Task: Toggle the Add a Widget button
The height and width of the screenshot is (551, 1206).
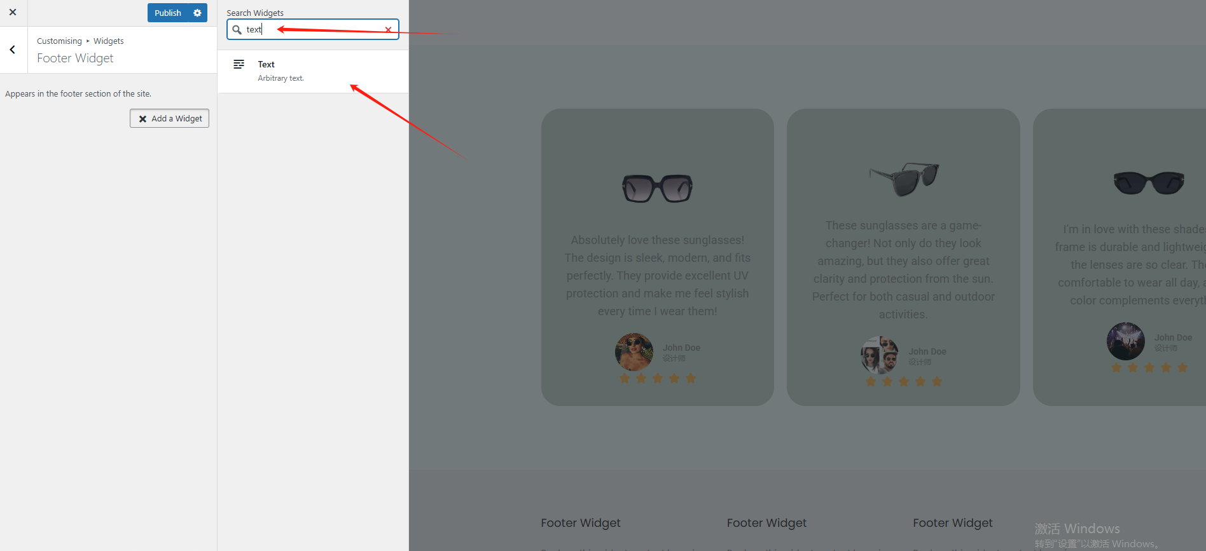Action: pos(169,119)
